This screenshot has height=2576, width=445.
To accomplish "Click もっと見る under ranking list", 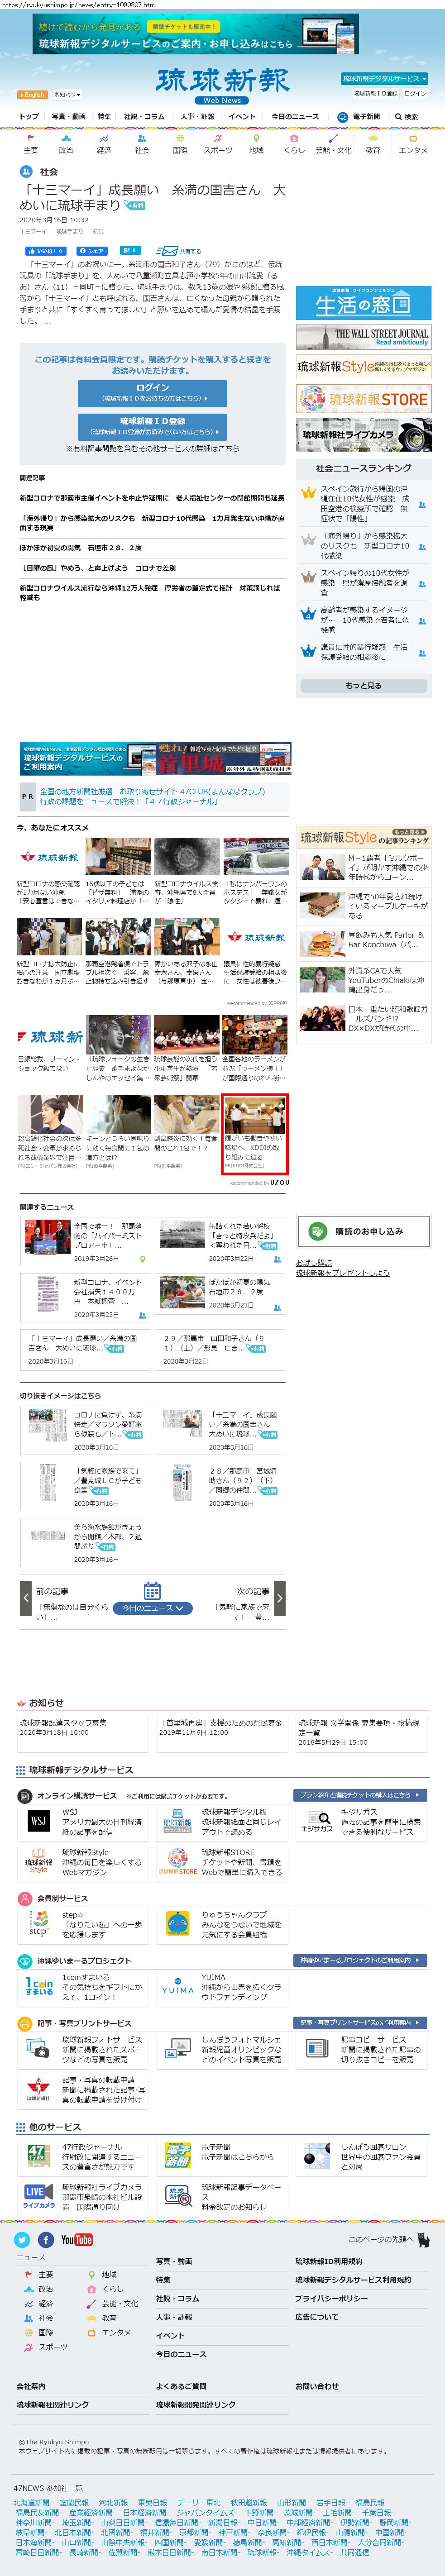I will click(x=363, y=686).
